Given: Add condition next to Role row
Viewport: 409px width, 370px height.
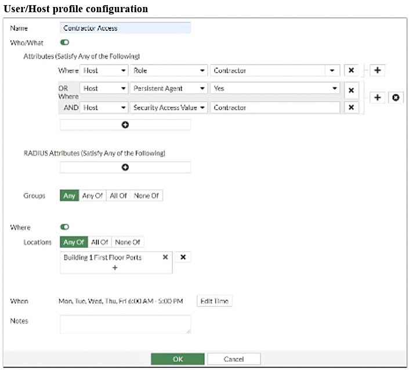Looking at the screenshot, I should pyautogui.click(x=378, y=70).
